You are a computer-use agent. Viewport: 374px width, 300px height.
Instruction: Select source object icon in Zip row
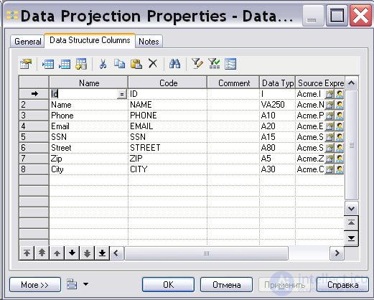point(340,159)
